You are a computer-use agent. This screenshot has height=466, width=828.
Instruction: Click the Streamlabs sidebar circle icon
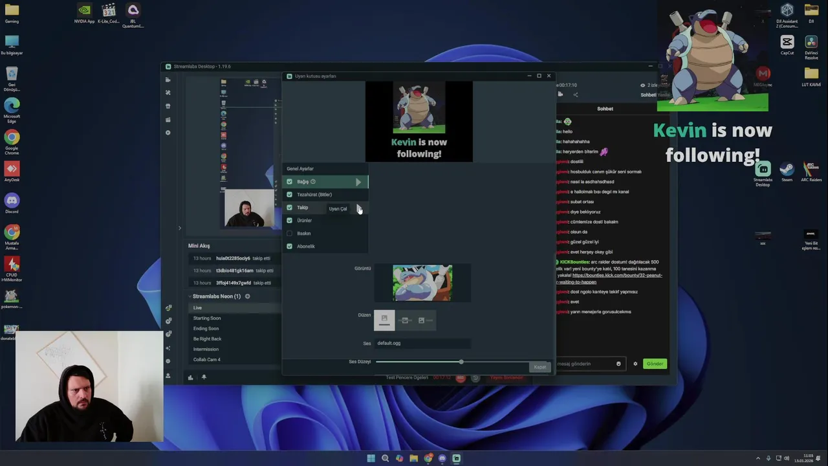(x=168, y=133)
